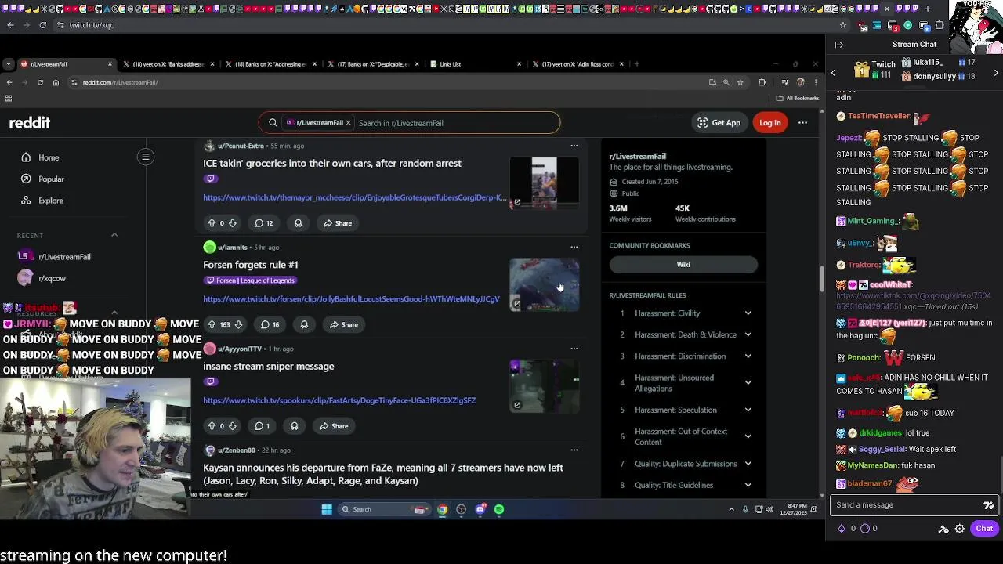
Task: Upvote the ICE takin' groceries post
Action: pos(212,223)
